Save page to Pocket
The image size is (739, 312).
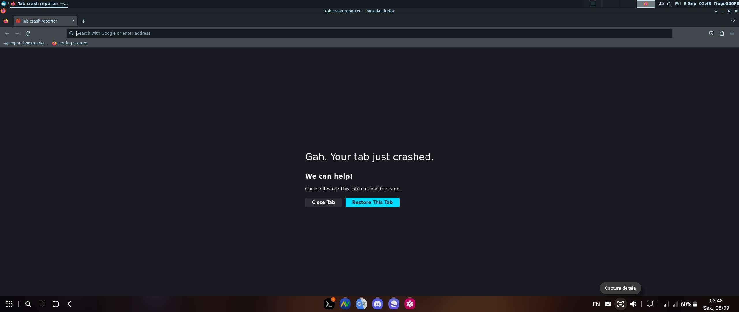tap(711, 33)
